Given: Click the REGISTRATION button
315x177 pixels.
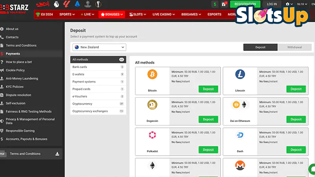Looking at the screenshot, I should tap(245, 4).
